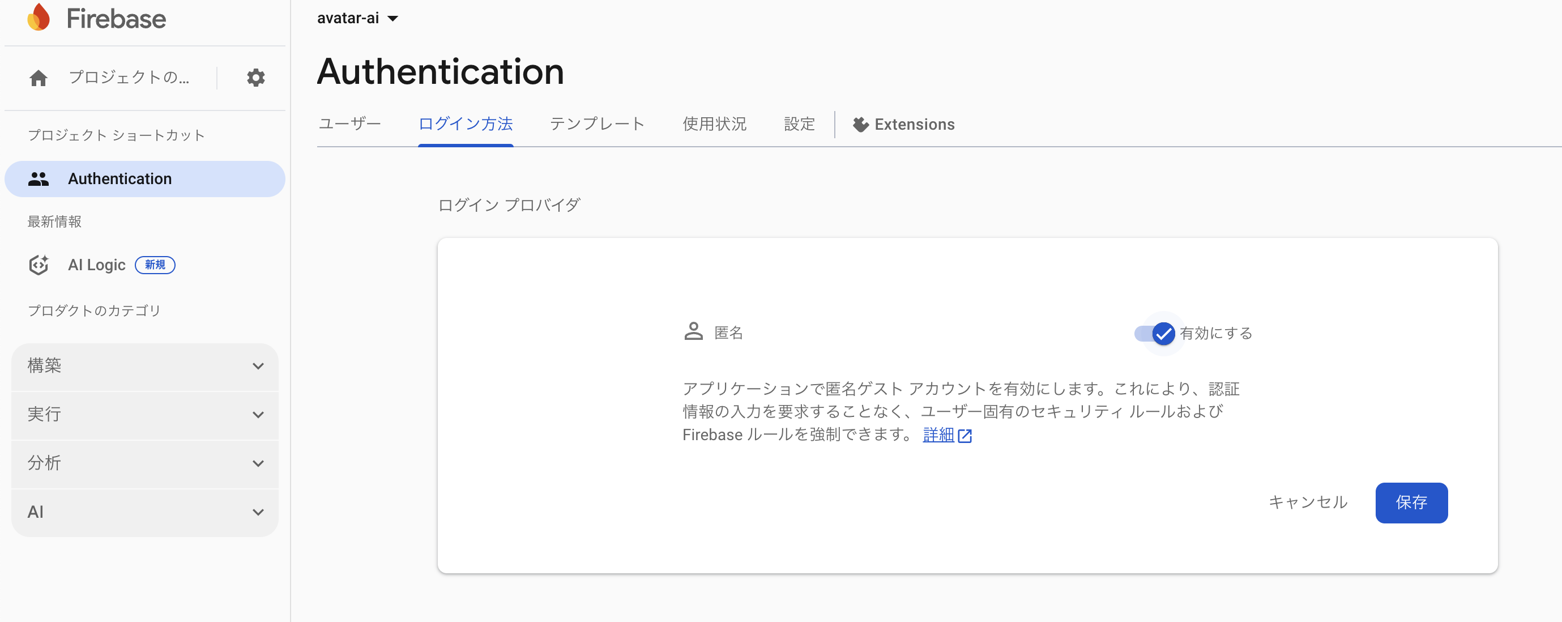This screenshot has height=622, width=1562.
Task: Open the 使用状況 tab
Action: (714, 123)
